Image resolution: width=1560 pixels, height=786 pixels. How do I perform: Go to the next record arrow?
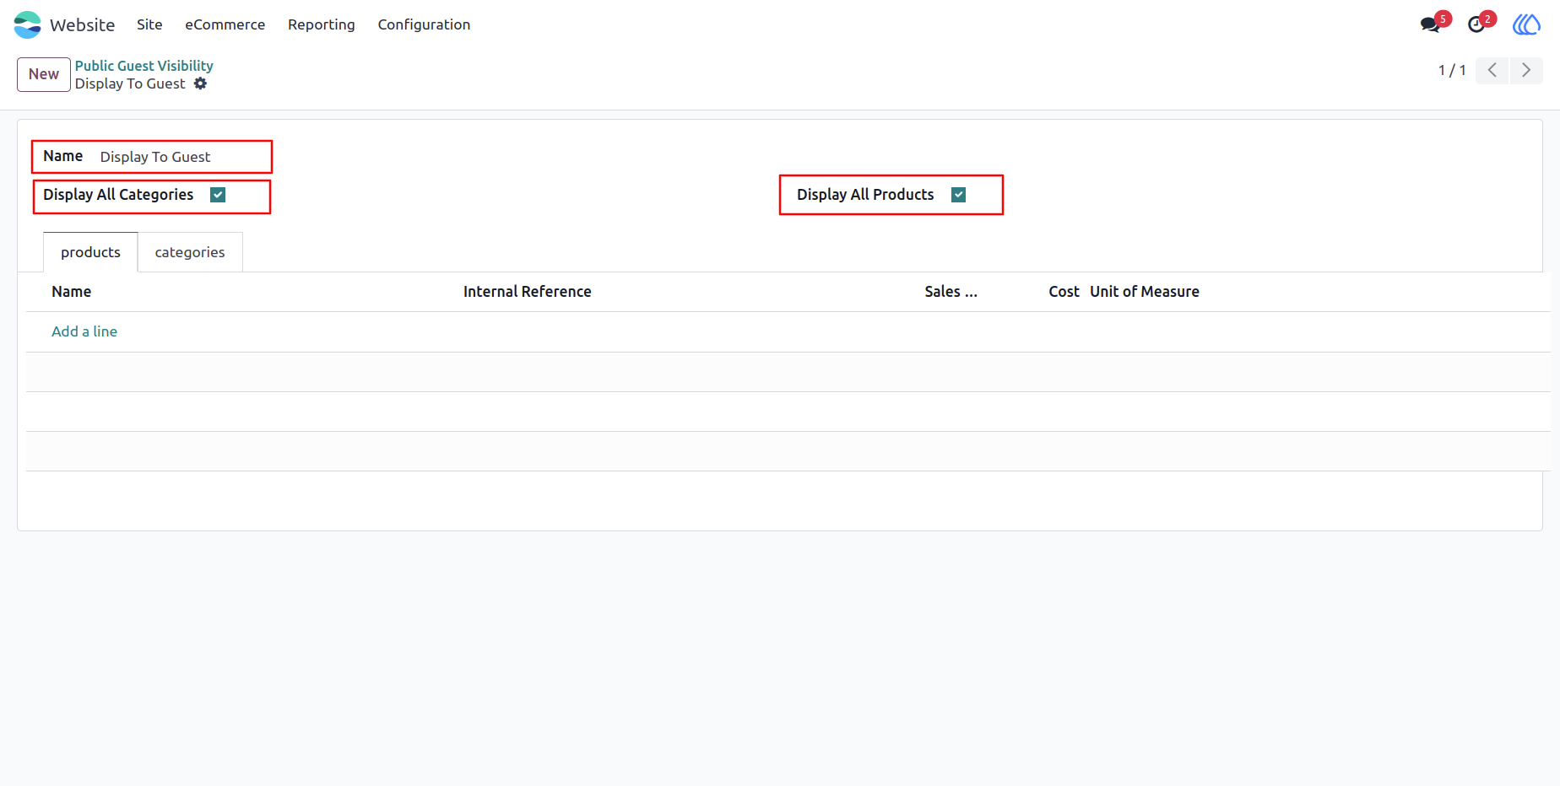[x=1526, y=70]
